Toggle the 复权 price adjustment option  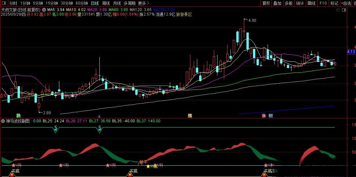[x=266, y=3]
